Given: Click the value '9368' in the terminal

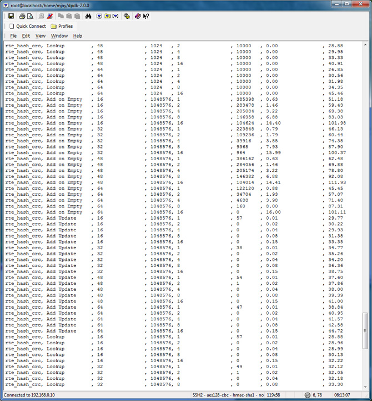Looking at the screenshot, I should pos(242,147).
